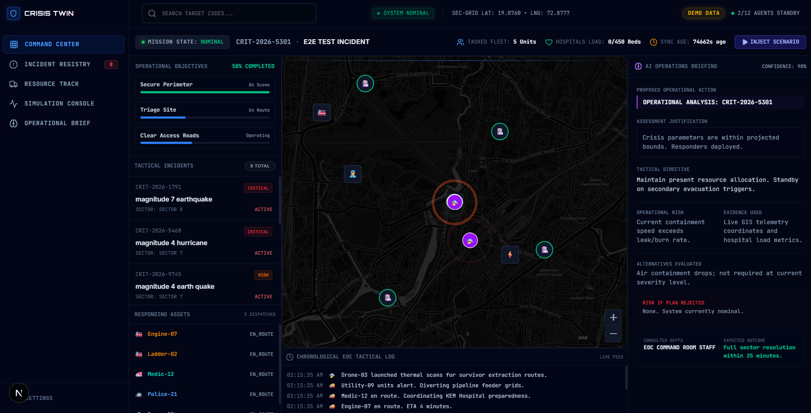This screenshot has width=811, height=413.
Task: Select the magnitude 7 earthquake incident
Action: (x=204, y=198)
